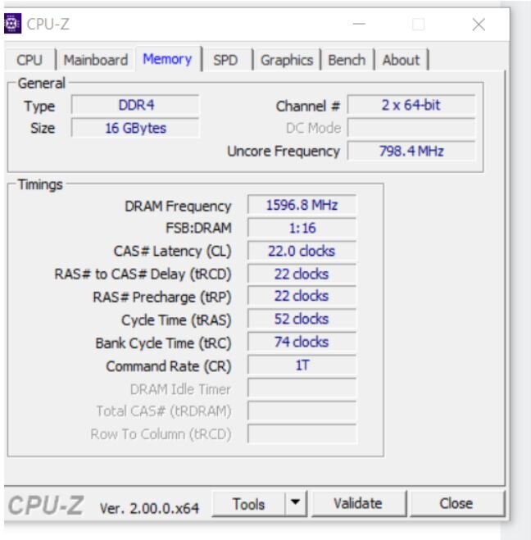Click the 52 clocks tRAS value
Image resolution: width=531 pixels, height=540 pixels.
coord(302,320)
